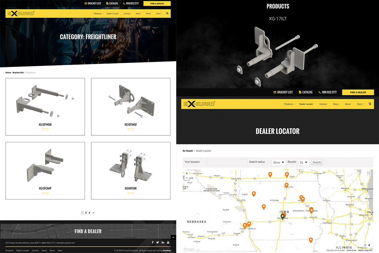Click Report a map error link
379x253 pixels.
pos(365,250)
